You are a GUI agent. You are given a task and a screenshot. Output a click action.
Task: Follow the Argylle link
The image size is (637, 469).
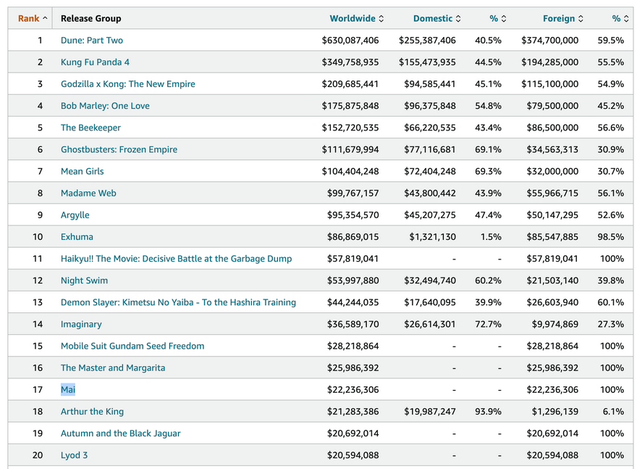(x=75, y=215)
